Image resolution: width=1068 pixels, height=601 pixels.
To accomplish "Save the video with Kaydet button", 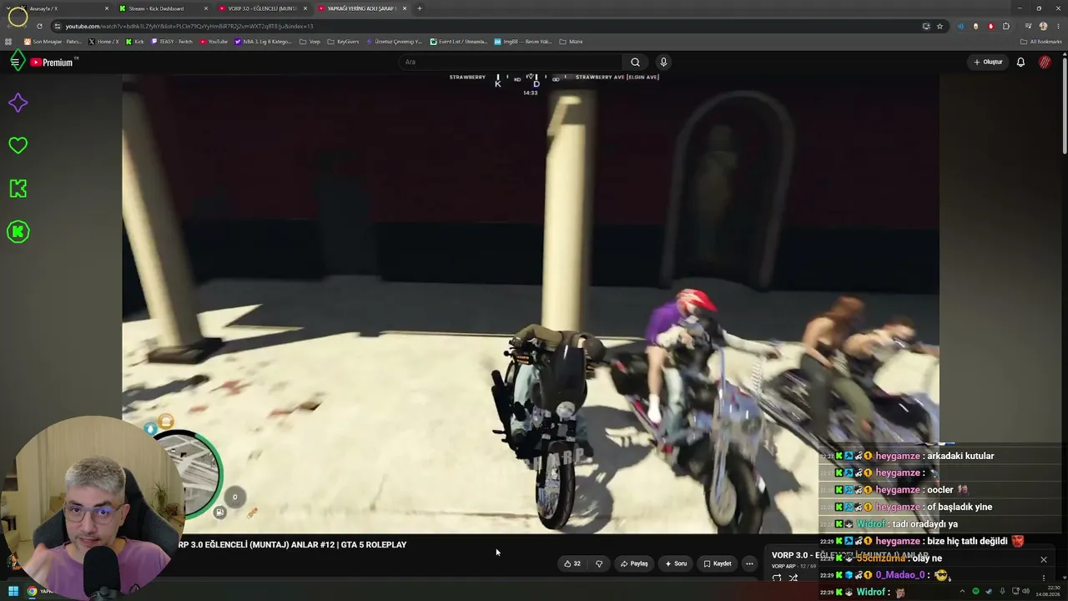I will point(718,563).
